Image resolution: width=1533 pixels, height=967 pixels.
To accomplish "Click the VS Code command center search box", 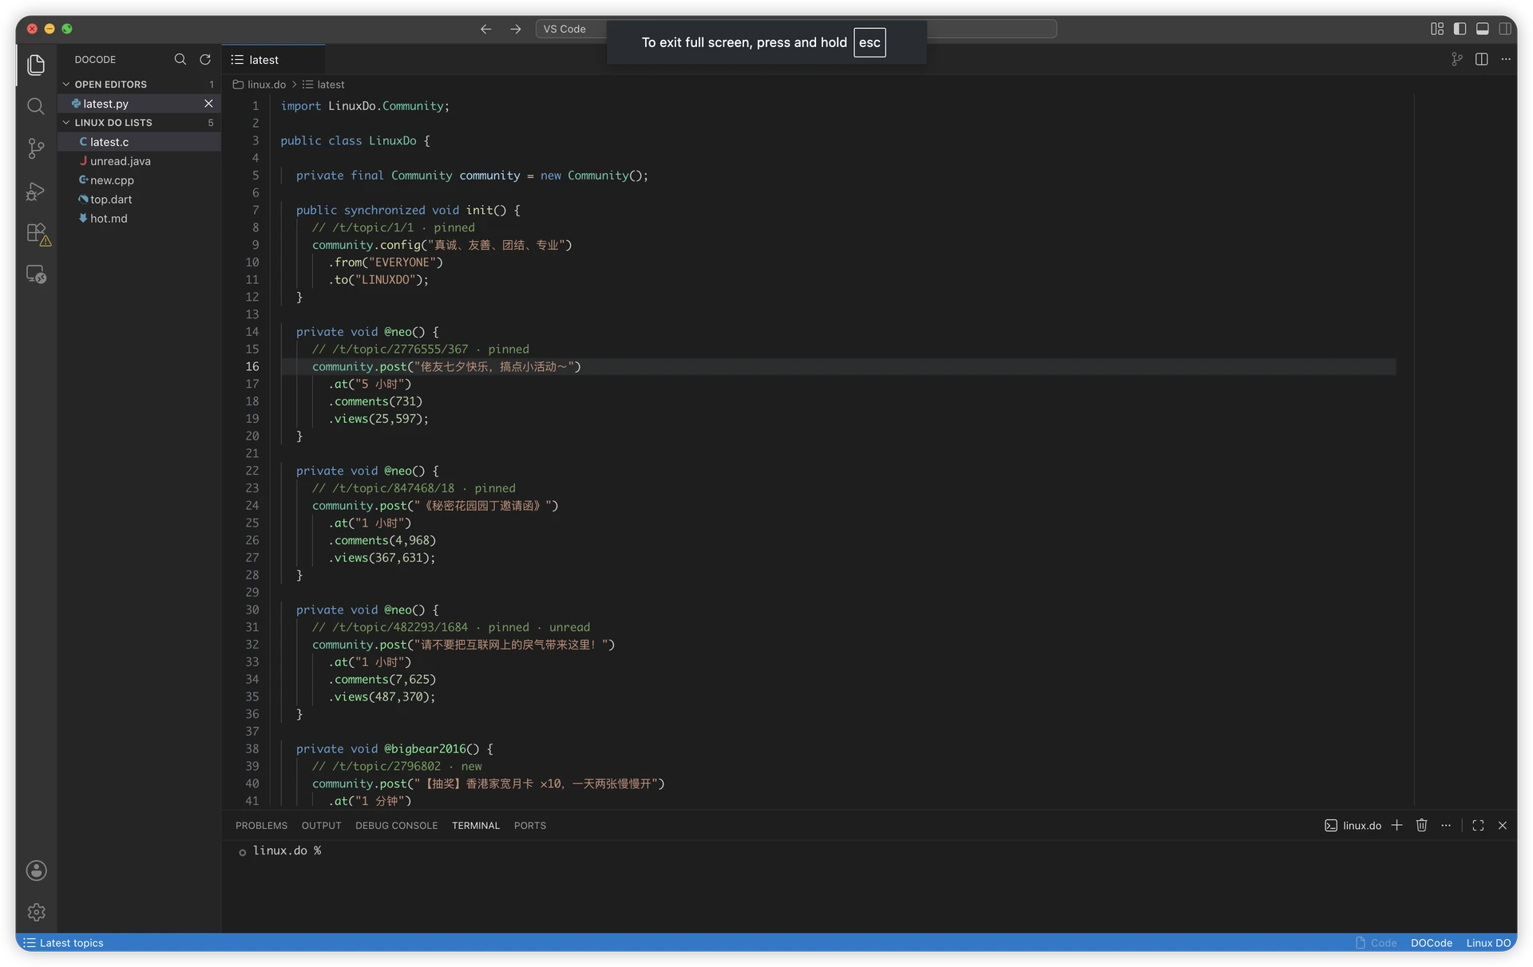I will coord(796,29).
